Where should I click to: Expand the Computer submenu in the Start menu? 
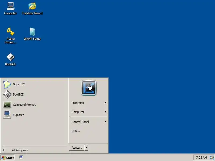(89, 112)
